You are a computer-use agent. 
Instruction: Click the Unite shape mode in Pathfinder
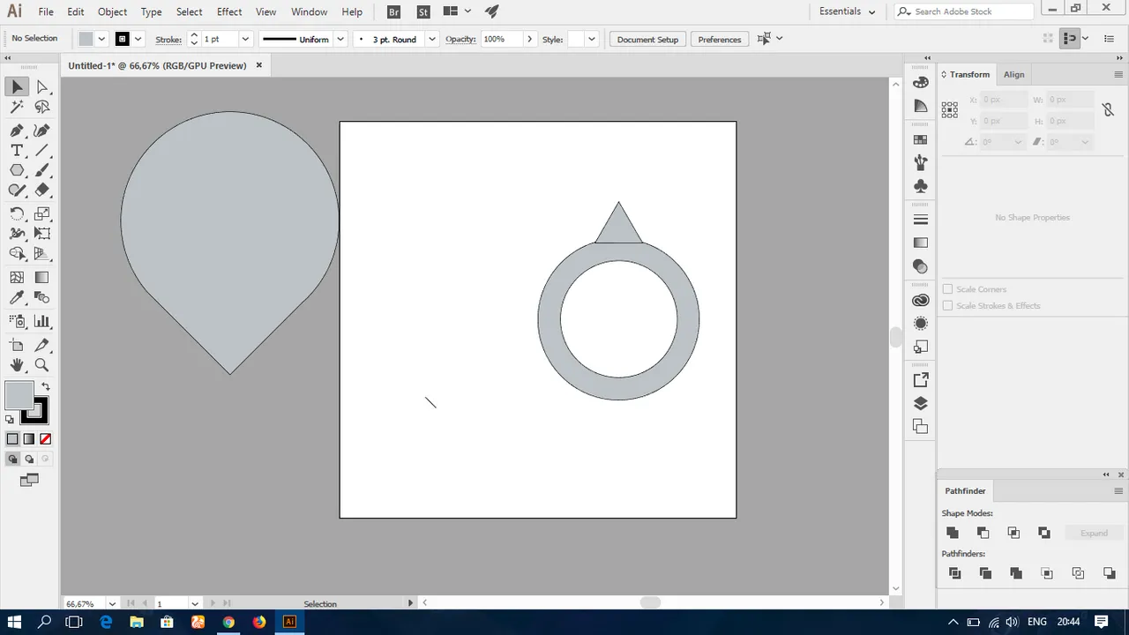(953, 533)
